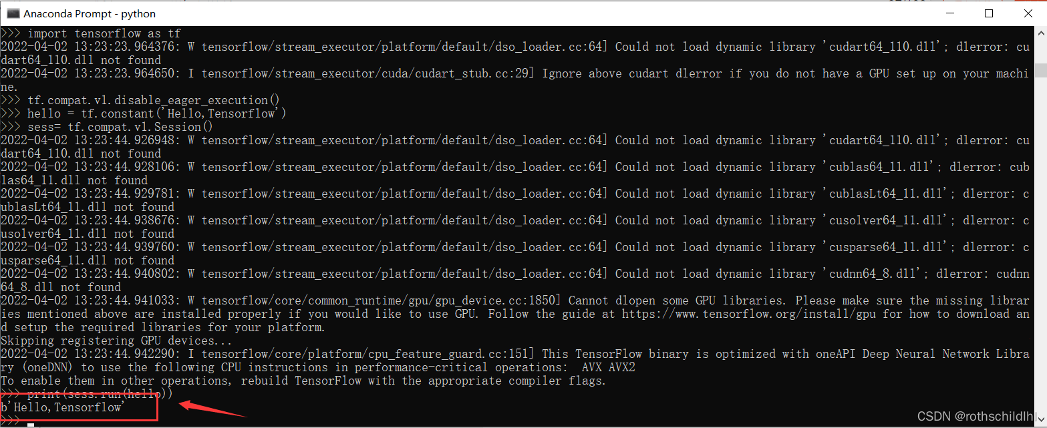Click the CSDN @rothschildlhl watermark
The image size is (1047, 428).
click(x=978, y=417)
